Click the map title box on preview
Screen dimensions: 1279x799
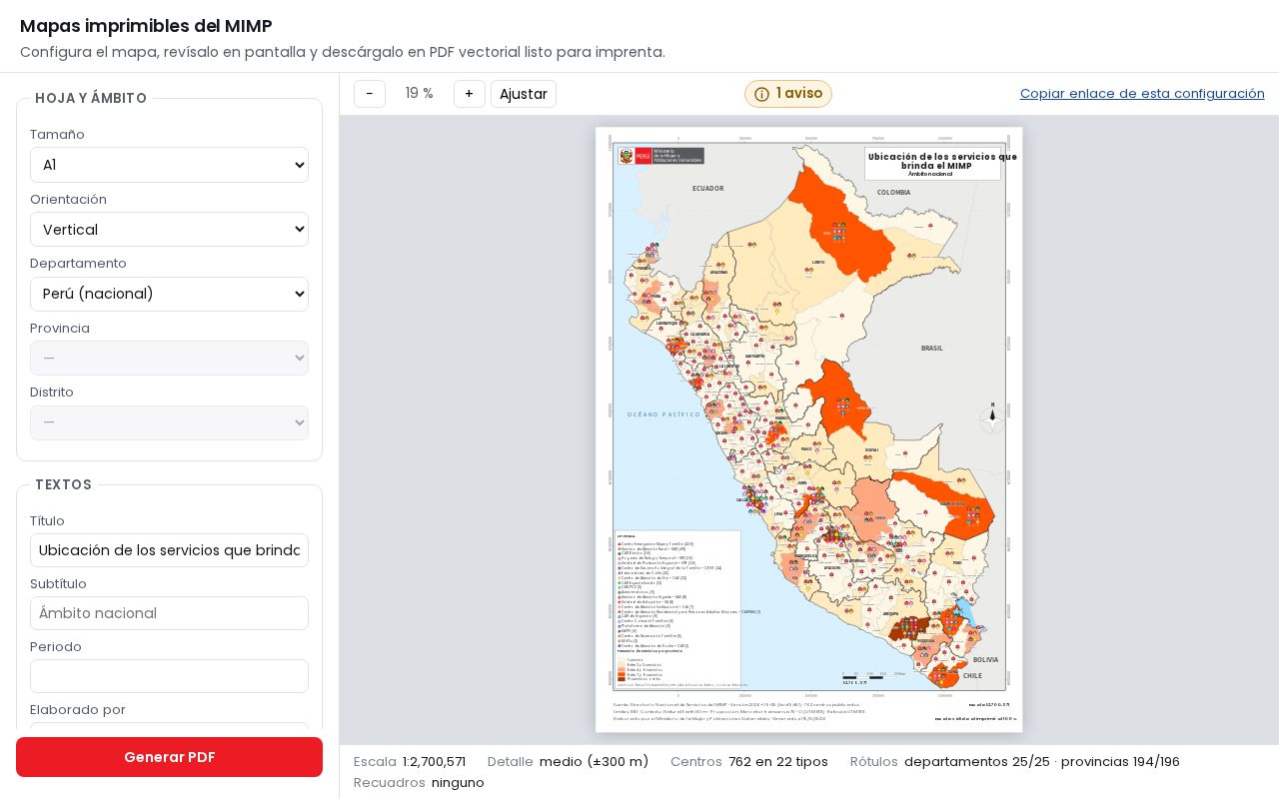[x=932, y=164]
